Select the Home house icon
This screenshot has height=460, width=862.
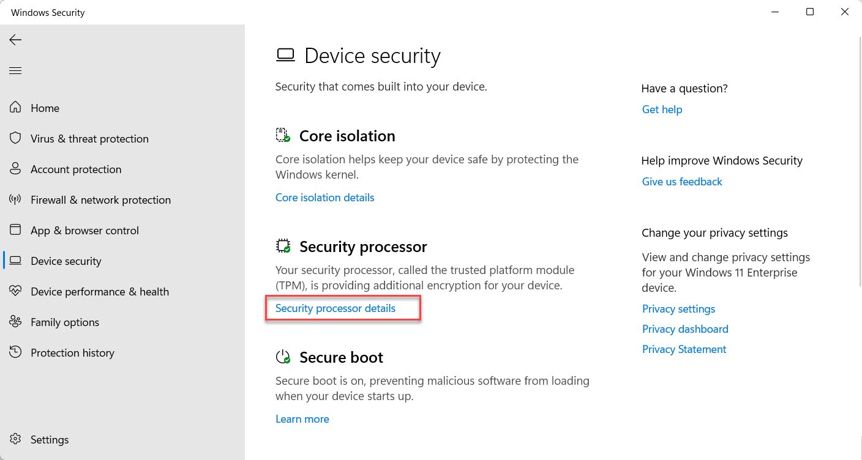(15, 108)
